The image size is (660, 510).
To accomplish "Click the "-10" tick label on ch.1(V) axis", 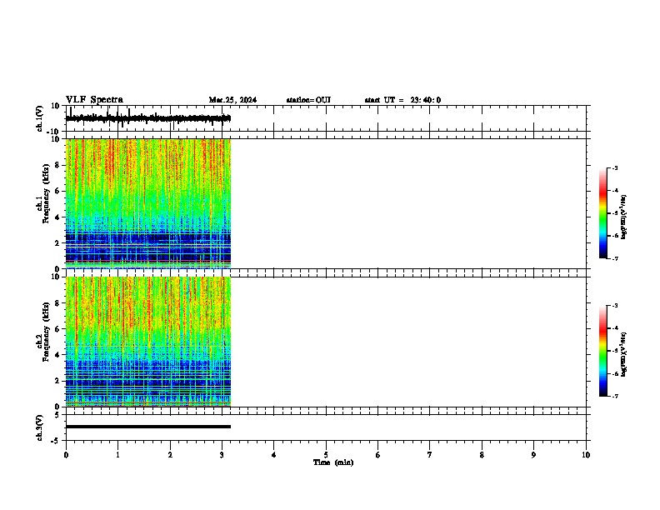I will (53, 132).
